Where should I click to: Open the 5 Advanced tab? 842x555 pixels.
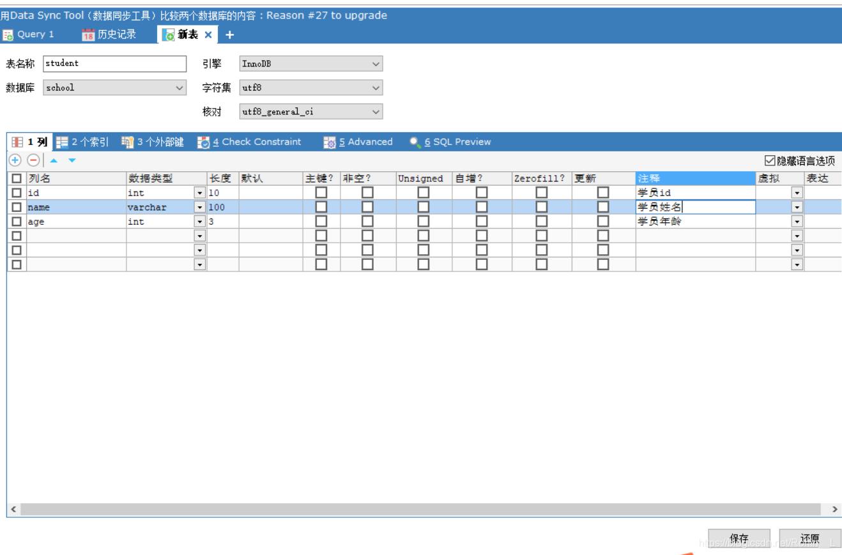[x=358, y=142]
